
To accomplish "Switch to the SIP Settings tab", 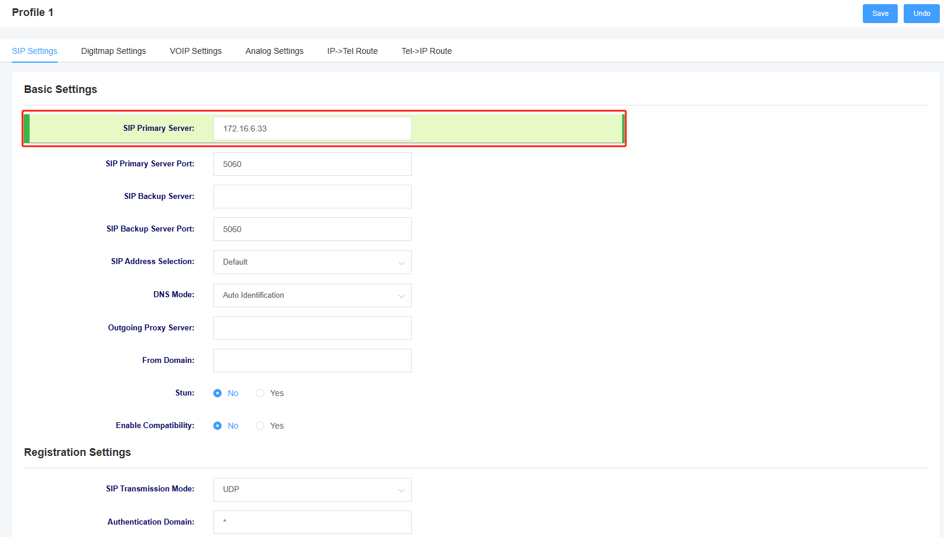I will pos(34,51).
